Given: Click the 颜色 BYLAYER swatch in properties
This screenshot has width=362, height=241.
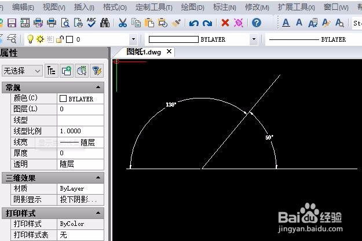Looking at the screenshot, I should 63,98.
